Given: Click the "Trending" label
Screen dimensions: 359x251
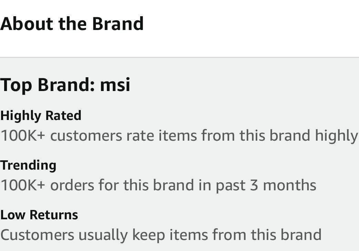Looking at the screenshot, I should coord(28,165).
